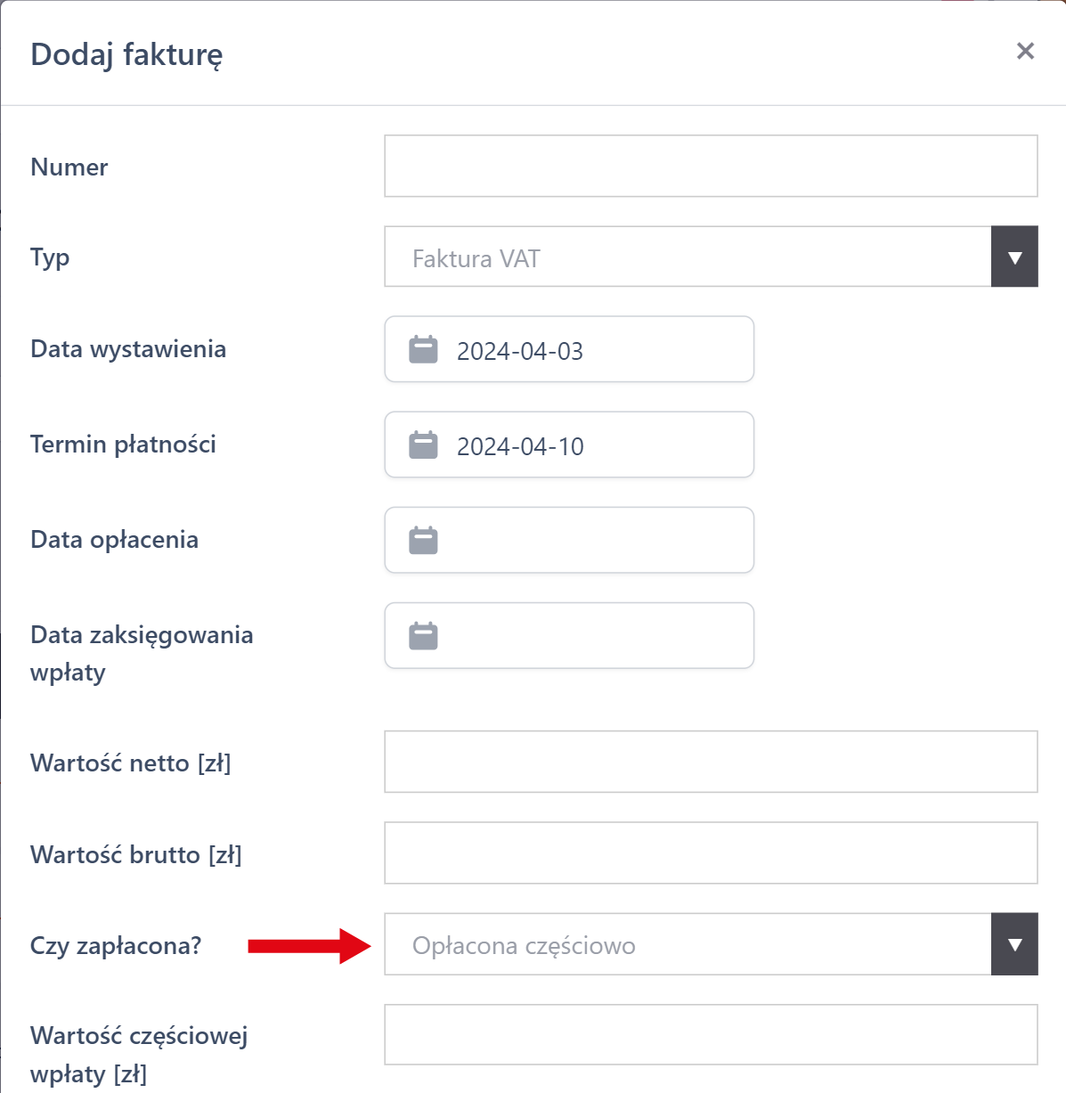
Task: Select the 2024-04-03 issue date field
Action: pos(588,350)
